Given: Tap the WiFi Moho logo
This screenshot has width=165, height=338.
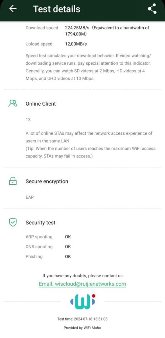Looking at the screenshot, I should pos(82,302).
